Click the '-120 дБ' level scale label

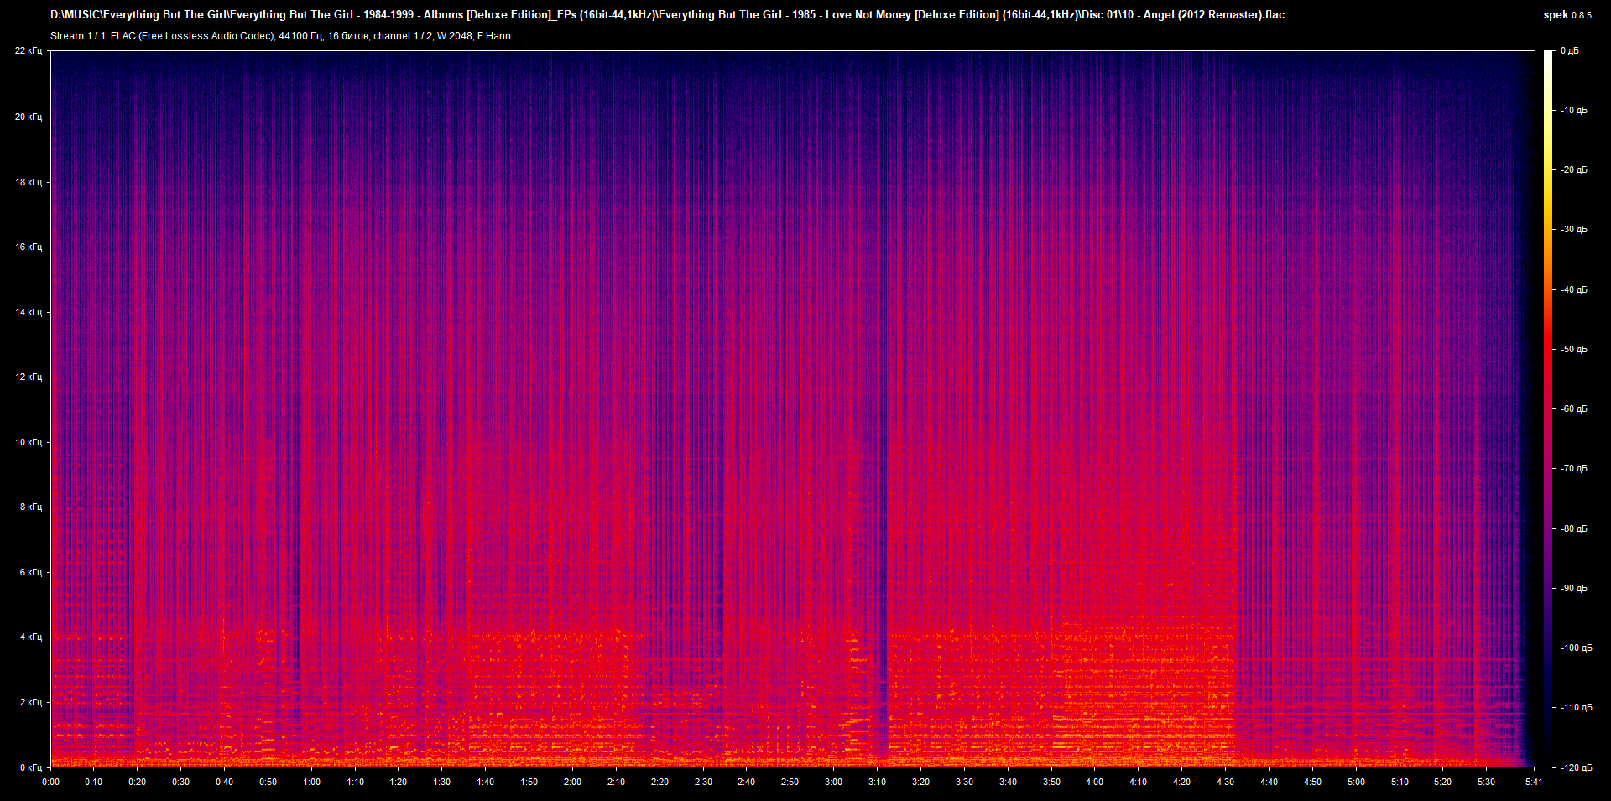click(x=1576, y=767)
